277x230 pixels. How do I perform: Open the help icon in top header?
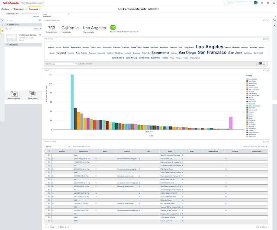[268, 3]
